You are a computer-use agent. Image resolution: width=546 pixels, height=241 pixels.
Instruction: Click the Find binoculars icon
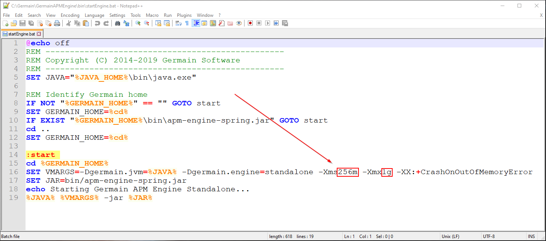[x=117, y=23]
